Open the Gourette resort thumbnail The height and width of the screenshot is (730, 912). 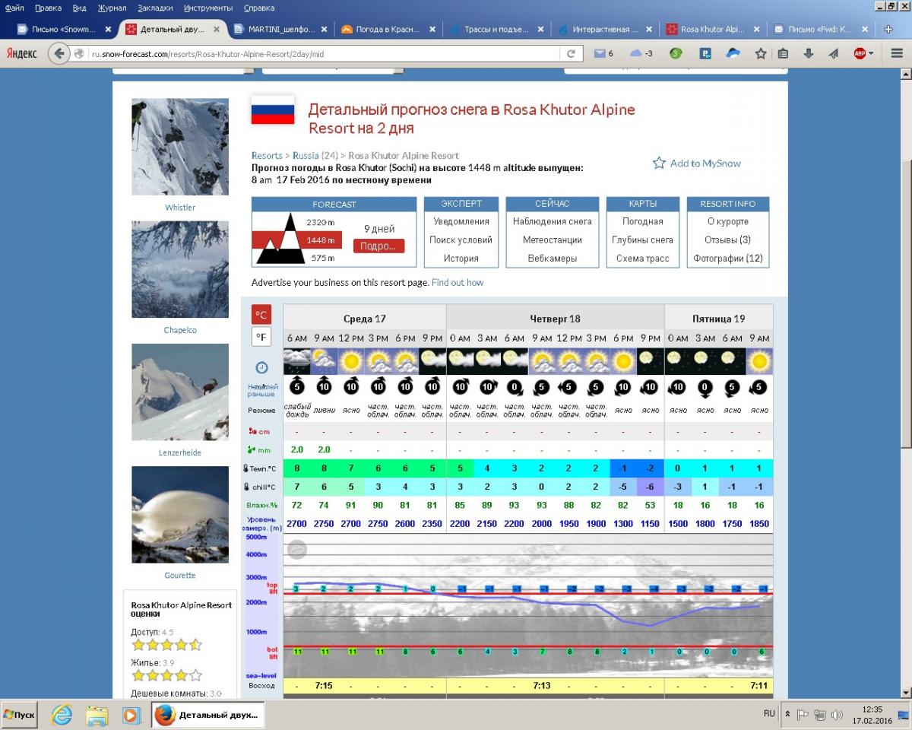(x=180, y=515)
